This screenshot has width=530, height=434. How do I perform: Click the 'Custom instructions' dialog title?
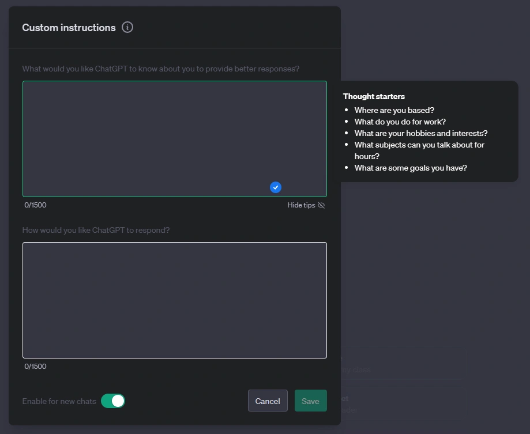coord(69,28)
